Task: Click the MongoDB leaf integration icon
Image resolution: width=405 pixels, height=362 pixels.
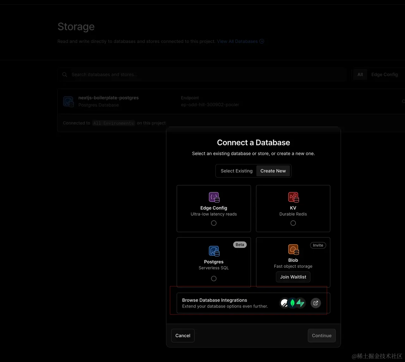Action: pos(293,303)
